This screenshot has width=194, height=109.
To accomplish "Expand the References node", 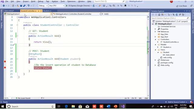I will (x=156, y=31).
